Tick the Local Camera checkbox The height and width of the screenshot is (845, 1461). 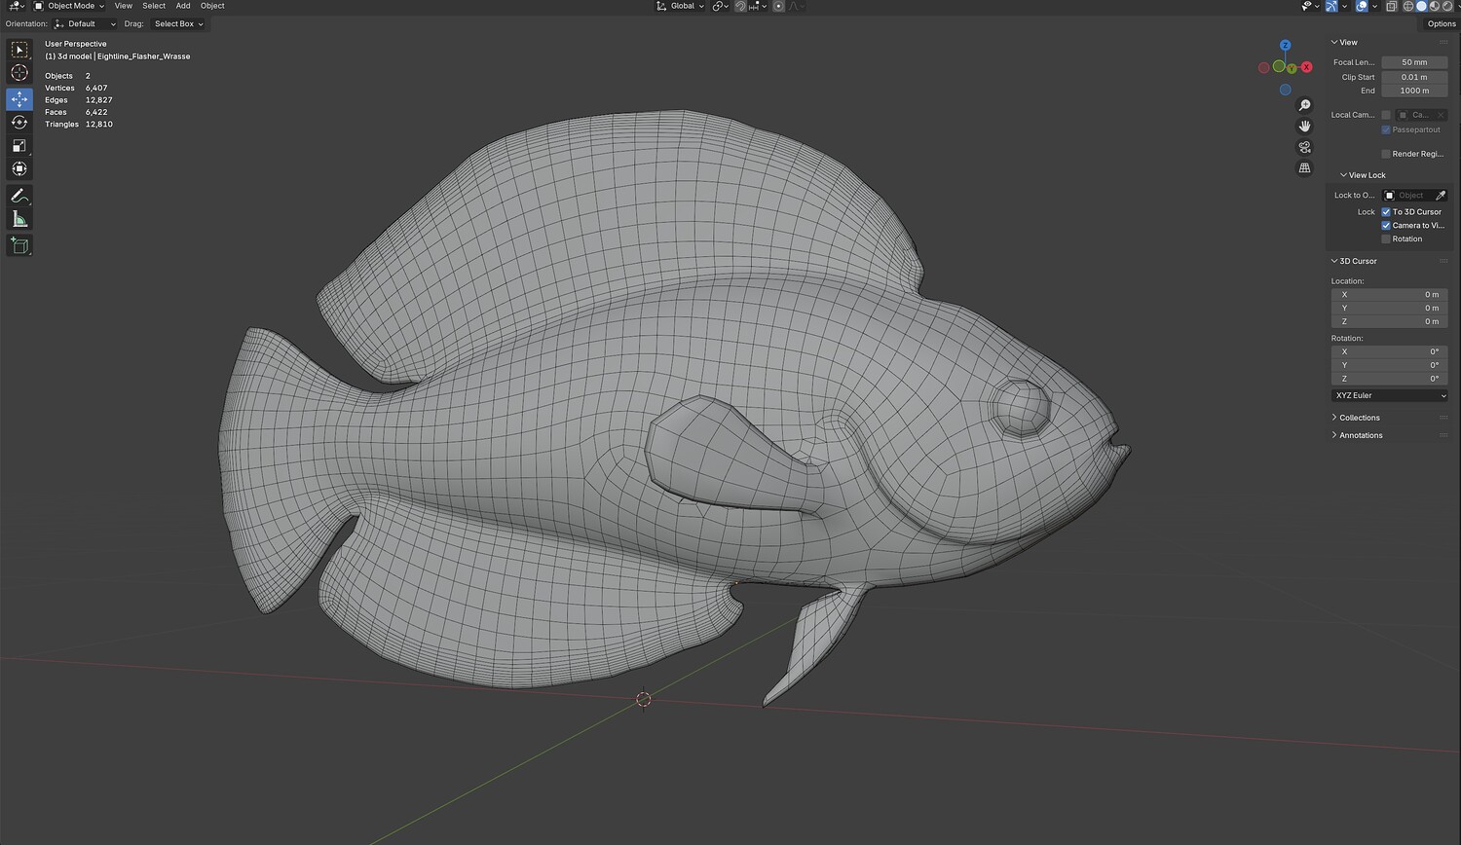coord(1386,115)
